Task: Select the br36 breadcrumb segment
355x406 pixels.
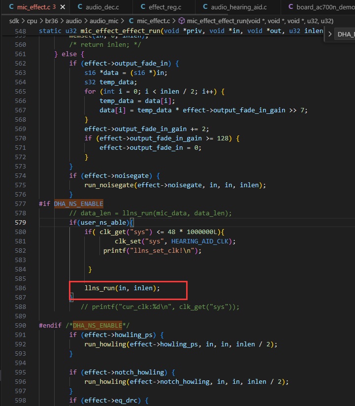Action: [52, 21]
